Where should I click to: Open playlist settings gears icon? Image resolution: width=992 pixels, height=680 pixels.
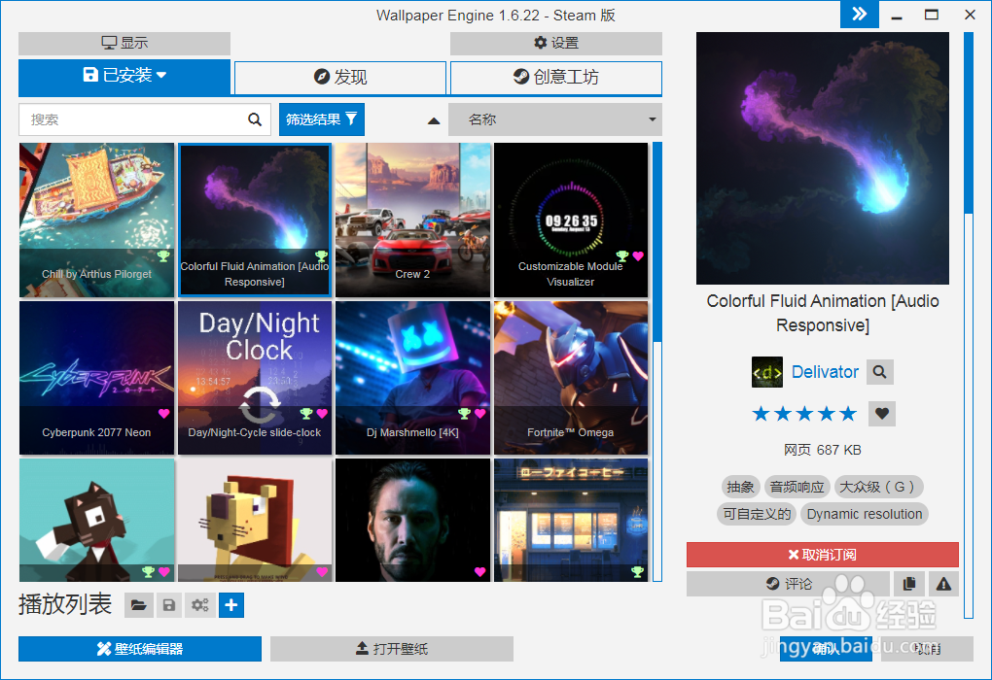click(200, 605)
